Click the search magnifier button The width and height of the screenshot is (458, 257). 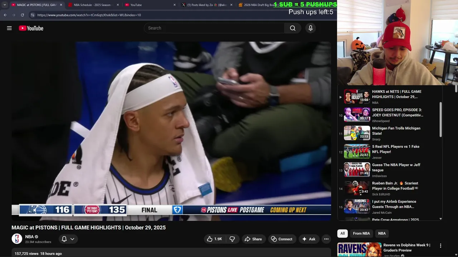click(293, 28)
